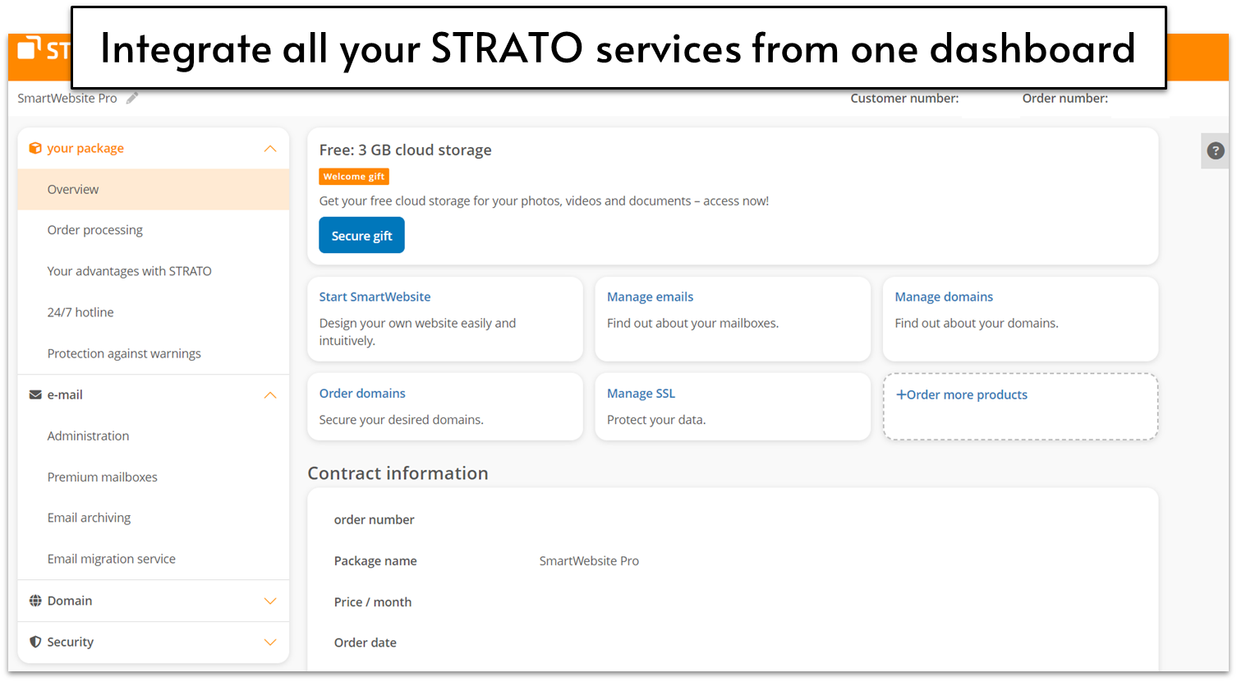1237x682 pixels.
Task: Open the Start SmartWebsite link
Action: coord(375,297)
